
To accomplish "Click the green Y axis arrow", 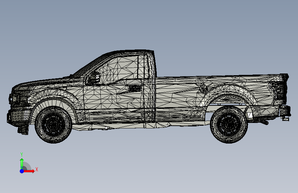I will [22, 163].
